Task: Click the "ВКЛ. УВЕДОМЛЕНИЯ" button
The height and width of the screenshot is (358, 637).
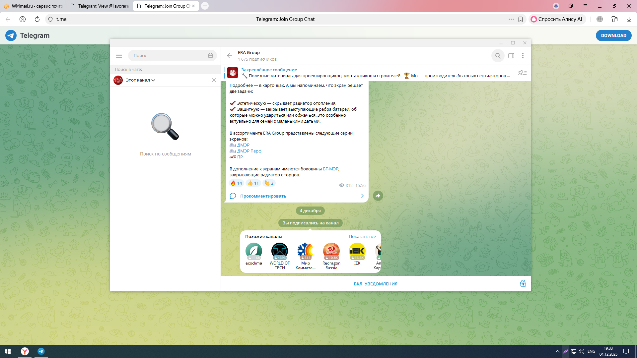Action: point(375,284)
